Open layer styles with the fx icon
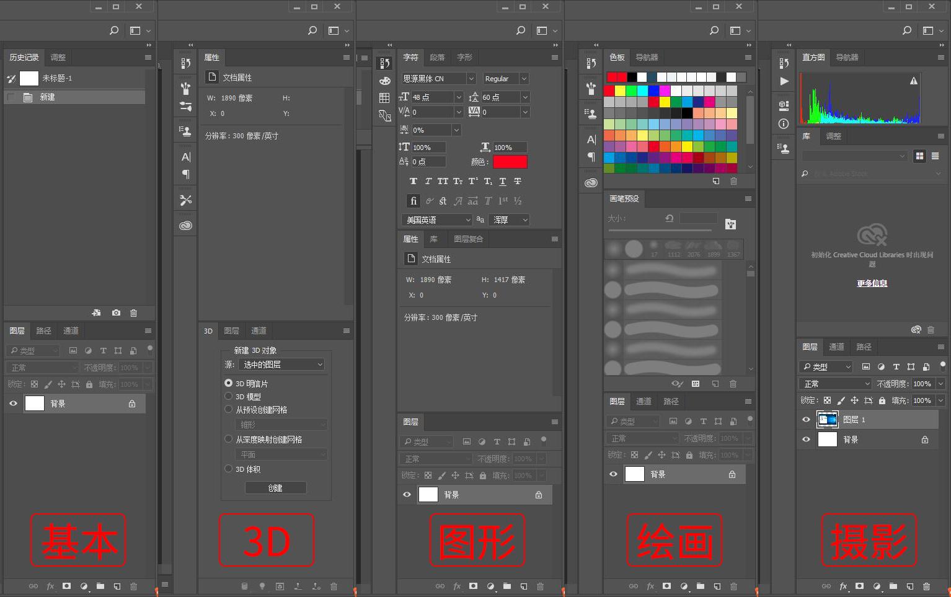This screenshot has height=597, width=951. pos(457,586)
